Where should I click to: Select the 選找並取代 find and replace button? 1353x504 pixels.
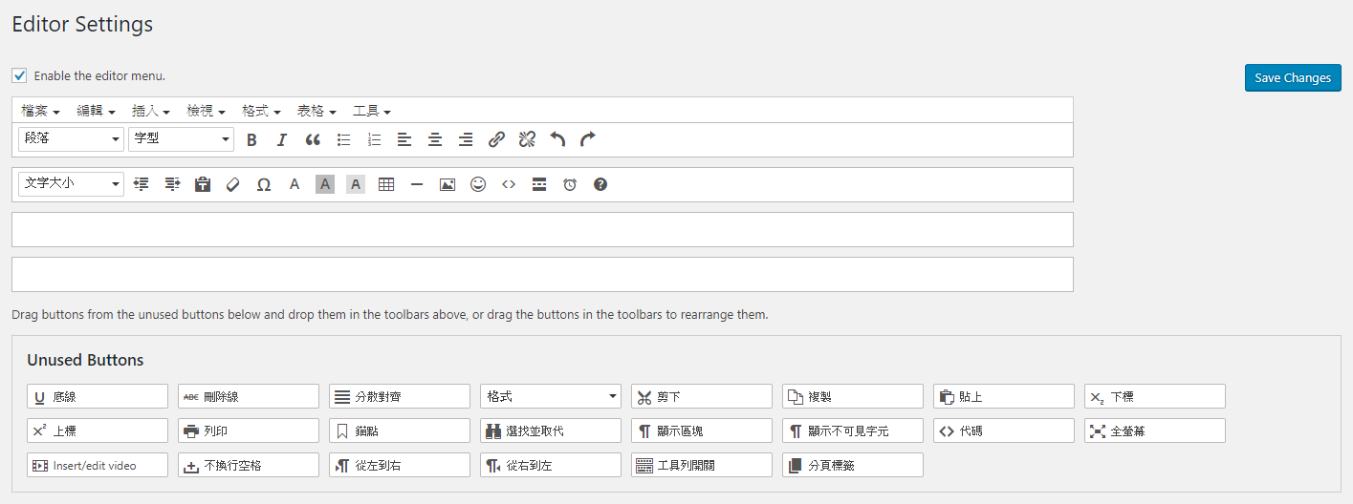pyautogui.click(x=551, y=430)
